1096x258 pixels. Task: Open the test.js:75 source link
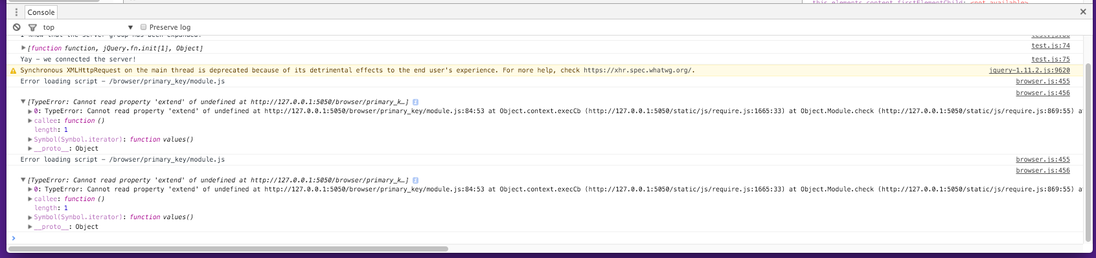click(x=1051, y=59)
